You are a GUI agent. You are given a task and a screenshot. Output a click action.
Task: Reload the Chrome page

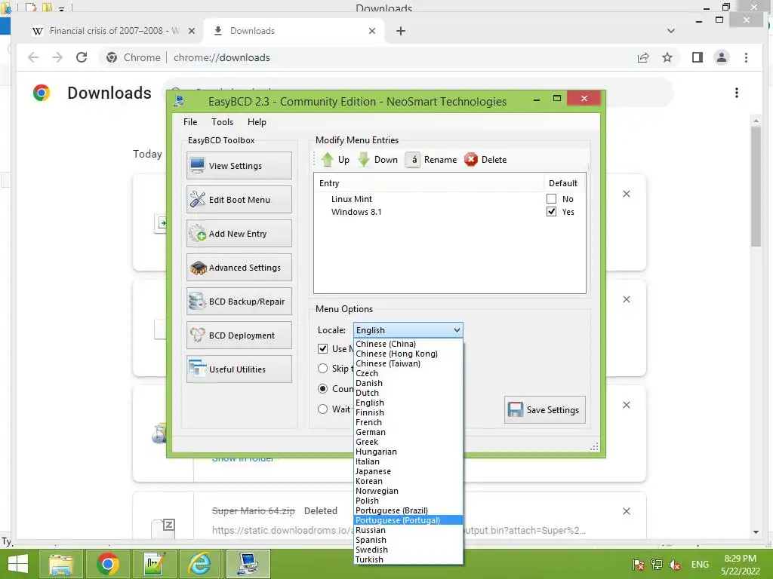[82, 57]
